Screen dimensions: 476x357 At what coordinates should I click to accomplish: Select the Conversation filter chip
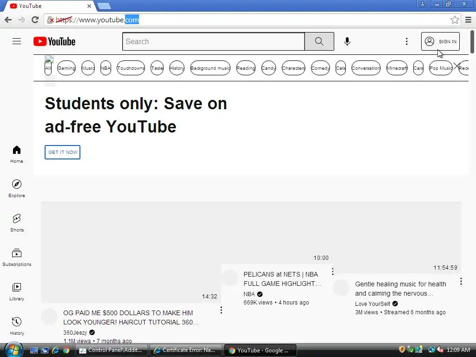coord(366,68)
